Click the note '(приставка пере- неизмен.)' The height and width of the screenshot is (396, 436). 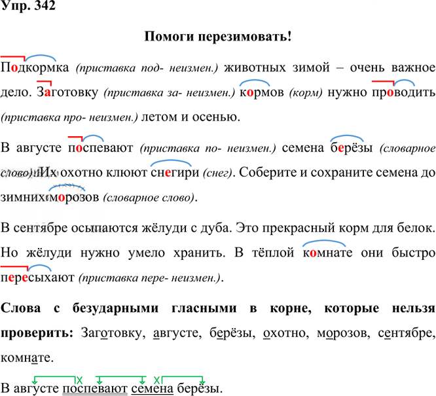coord(150,278)
